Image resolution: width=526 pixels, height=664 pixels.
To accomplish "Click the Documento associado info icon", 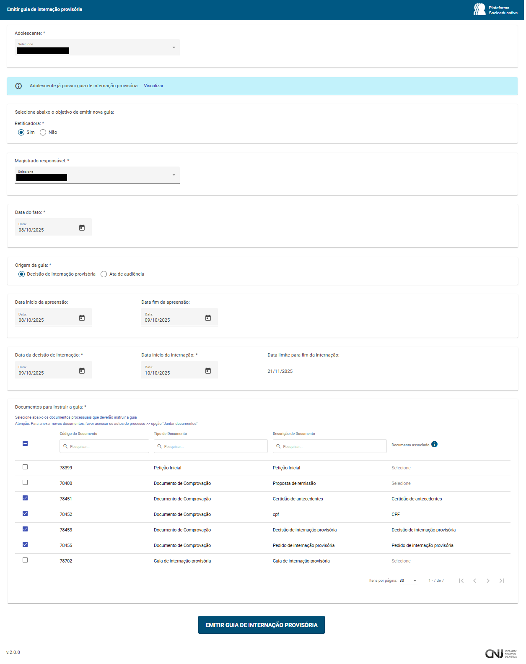I will click(434, 444).
